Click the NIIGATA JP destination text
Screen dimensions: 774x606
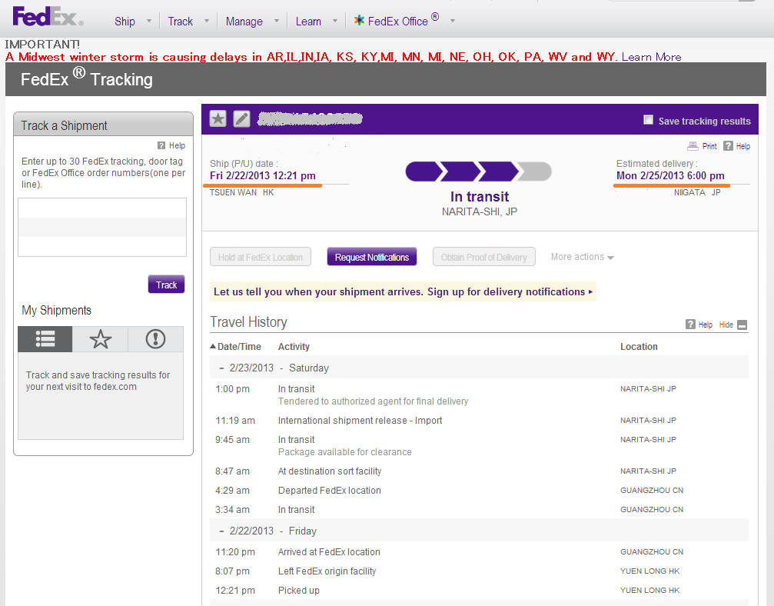(697, 192)
